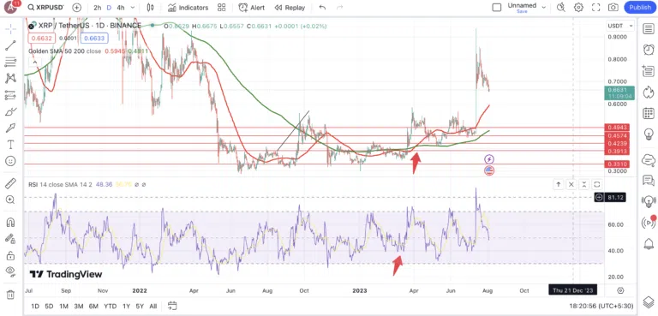The height and width of the screenshot is (316, 658).
Task: Open the Fibonacci retracement tool
Action: (x=10, y=63)
